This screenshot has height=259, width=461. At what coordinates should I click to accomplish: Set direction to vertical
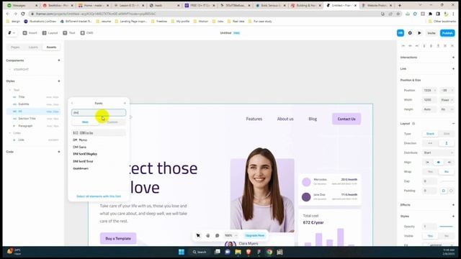point(447,143)
